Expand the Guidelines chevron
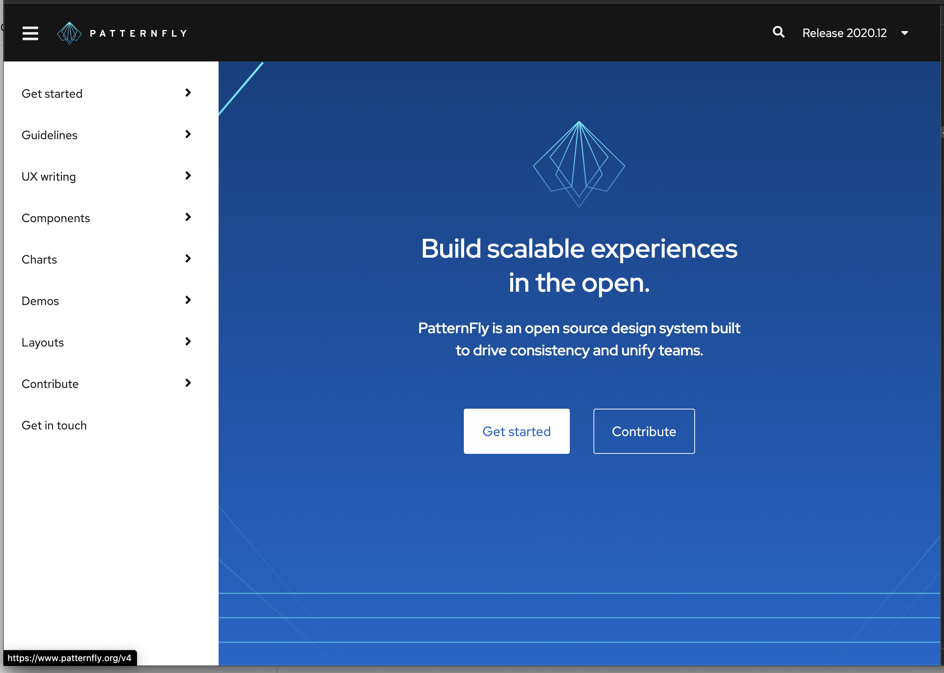This screenshot has height=673, width=944. coord(188,134)
